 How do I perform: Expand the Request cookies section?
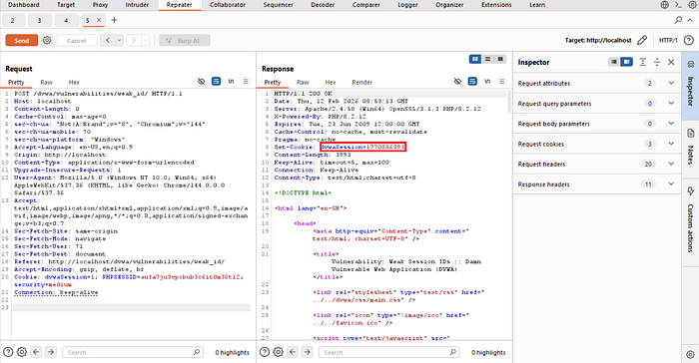coord(597,144)
